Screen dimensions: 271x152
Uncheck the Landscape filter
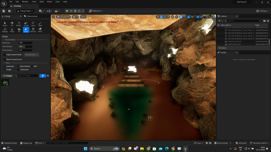(x=5, y=66)
